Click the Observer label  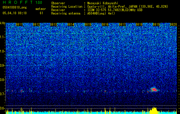[x=58, y=3]
